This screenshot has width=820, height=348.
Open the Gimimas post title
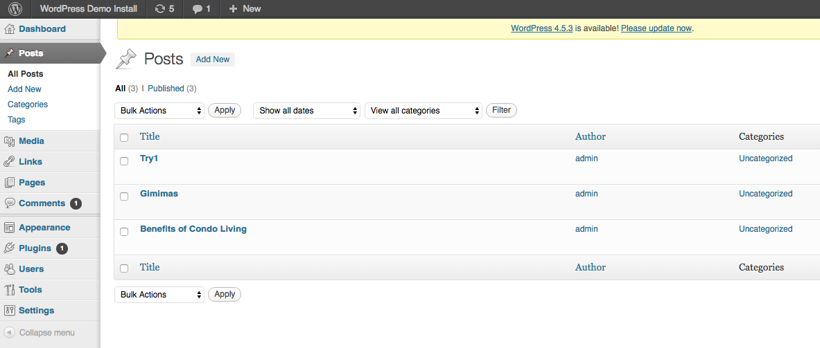coord(159,194)
